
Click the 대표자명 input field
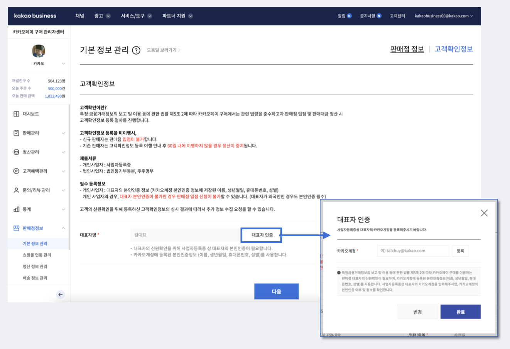[186, 235]
